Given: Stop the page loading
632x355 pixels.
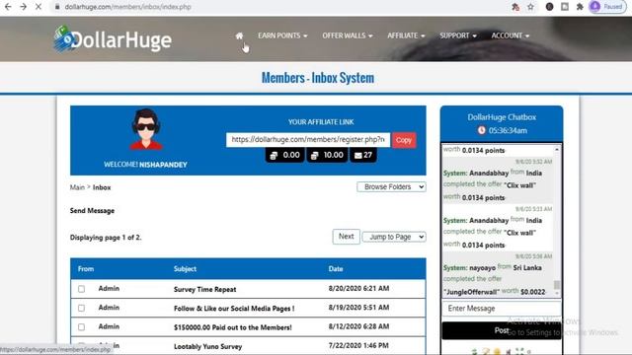Looking at the screenshot, I should (x=39, y=7).
